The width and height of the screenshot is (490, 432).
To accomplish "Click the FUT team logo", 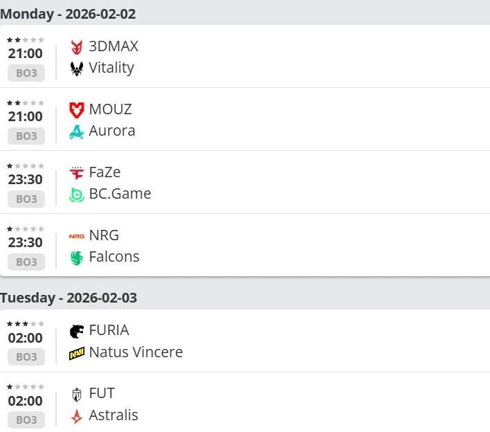I will point(77,394).
